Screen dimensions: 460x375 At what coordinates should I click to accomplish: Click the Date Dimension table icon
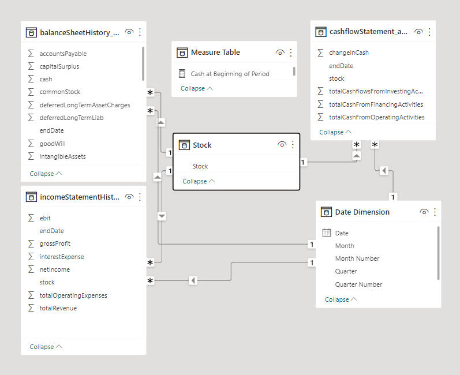click(x=326, y=212)
